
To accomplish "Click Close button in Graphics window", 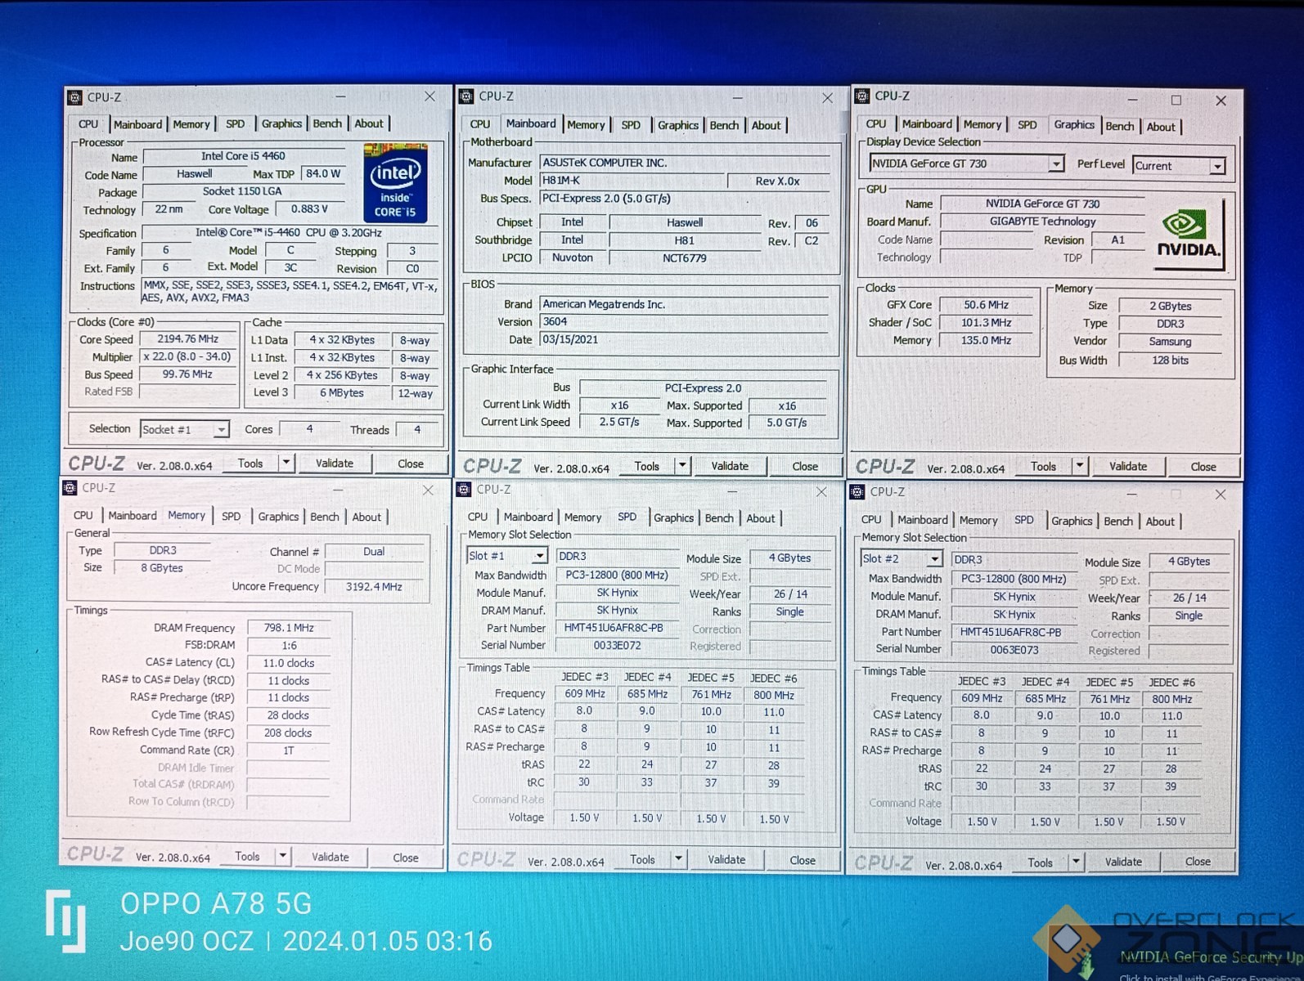I will point(1203,467).
